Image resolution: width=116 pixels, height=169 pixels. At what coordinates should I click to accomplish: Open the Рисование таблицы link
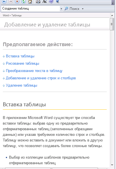coord(22,64)
